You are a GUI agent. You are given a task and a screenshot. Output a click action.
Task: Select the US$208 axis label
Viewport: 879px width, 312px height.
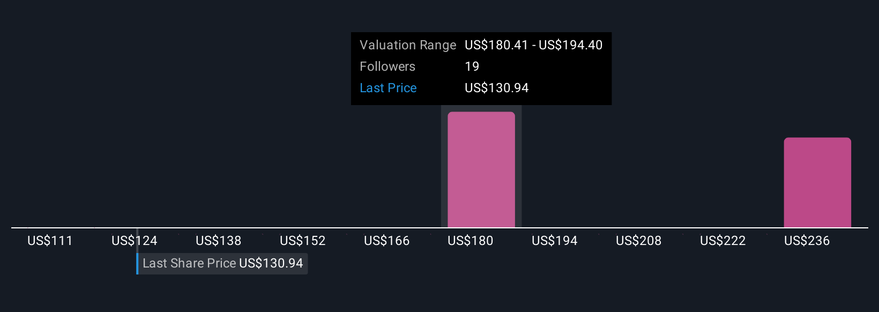click(x=639, y=241)
